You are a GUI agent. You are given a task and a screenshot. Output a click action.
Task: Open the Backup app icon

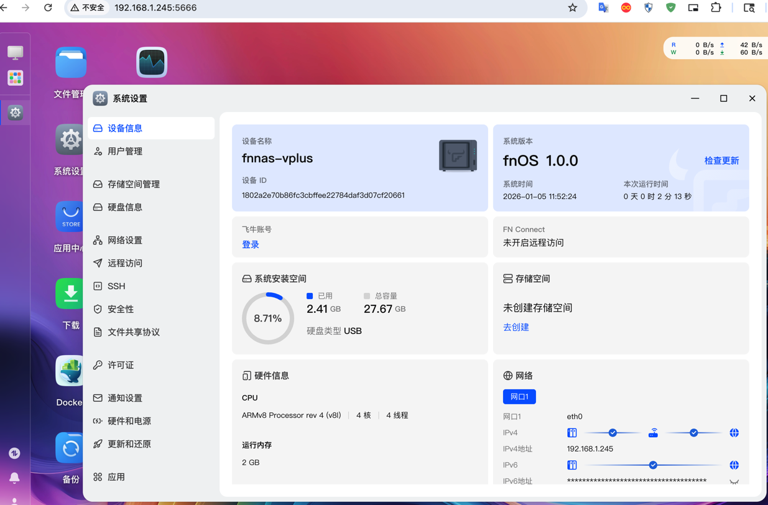(x=70, y=448)
